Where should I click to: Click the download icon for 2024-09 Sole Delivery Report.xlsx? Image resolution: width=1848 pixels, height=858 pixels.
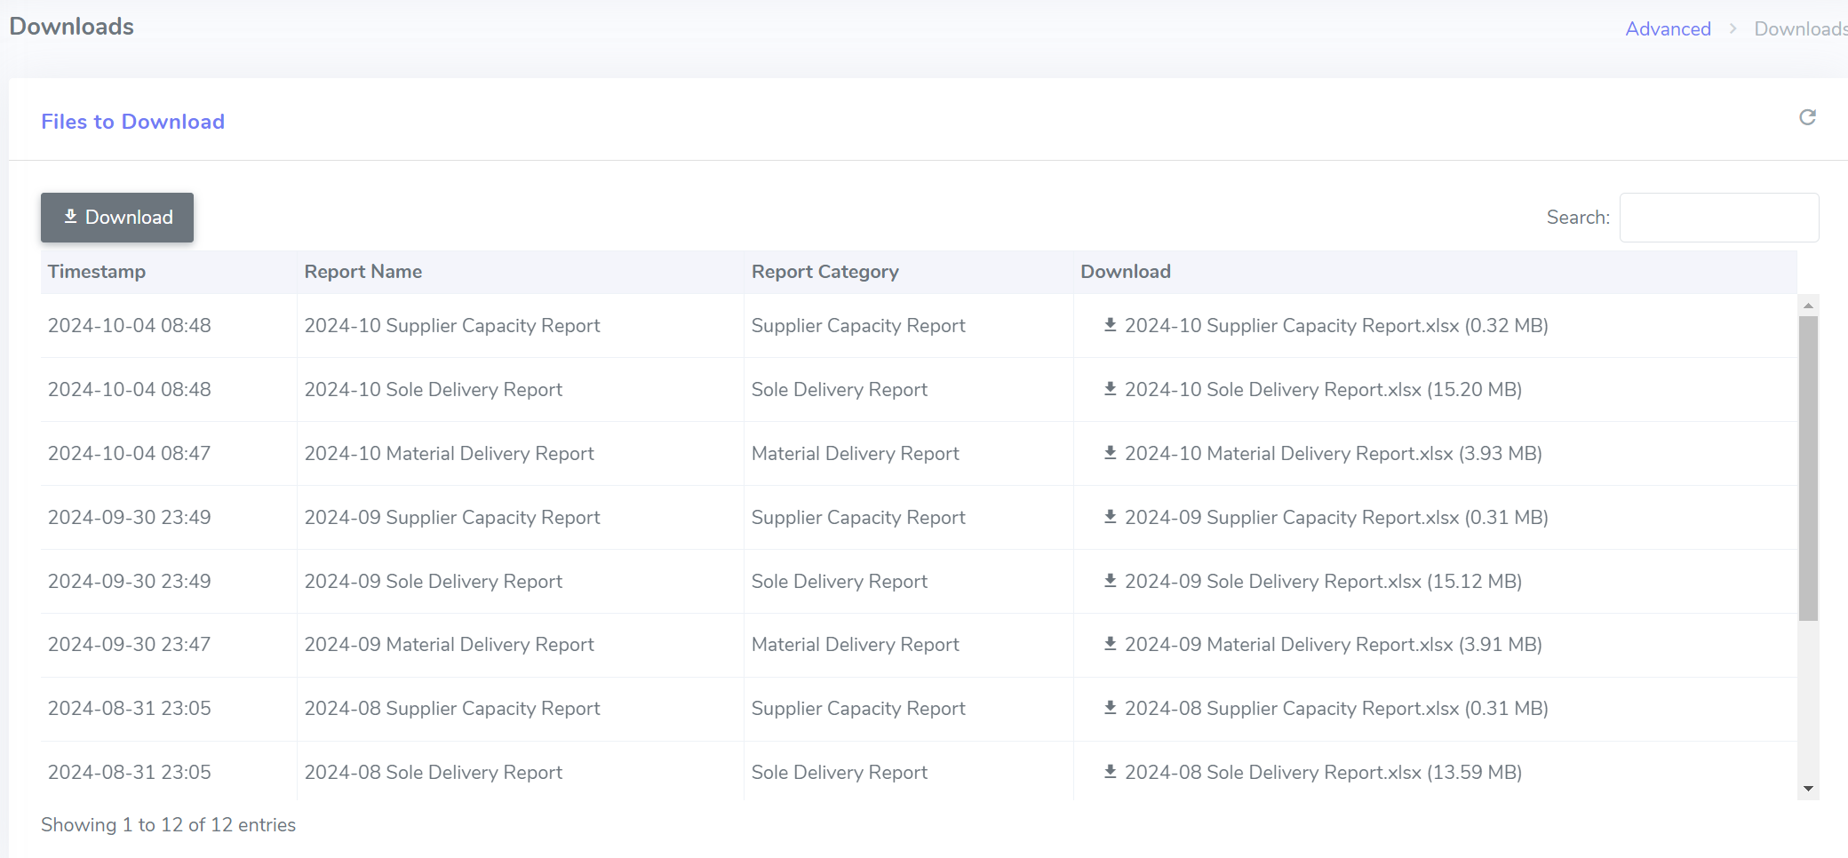click(x=1110, y=581)
